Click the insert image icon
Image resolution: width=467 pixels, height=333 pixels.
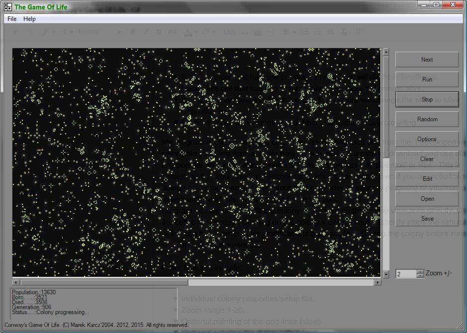[x=258, y=31]
